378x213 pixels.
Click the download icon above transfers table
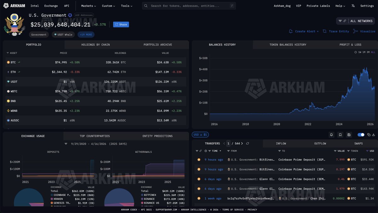pyautogui.click(x=373, y=135)
